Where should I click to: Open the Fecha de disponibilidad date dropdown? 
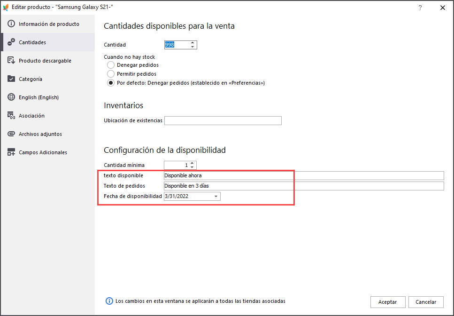pyautogui.click(x=216, y=196)
